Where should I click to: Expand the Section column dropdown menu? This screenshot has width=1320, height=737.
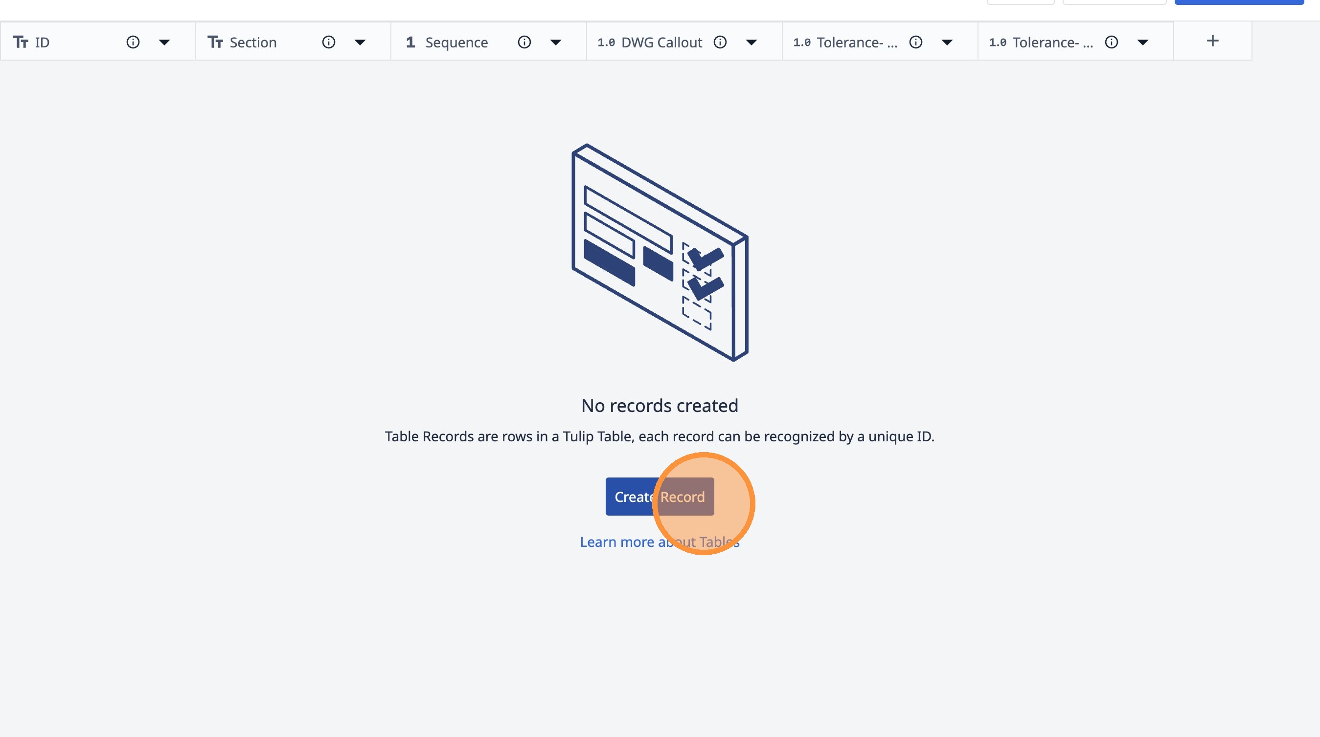click(360, 43)
